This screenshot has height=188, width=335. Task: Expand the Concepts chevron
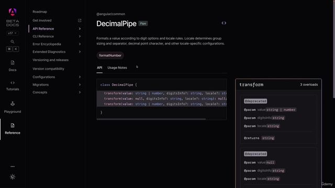(80, 92)
